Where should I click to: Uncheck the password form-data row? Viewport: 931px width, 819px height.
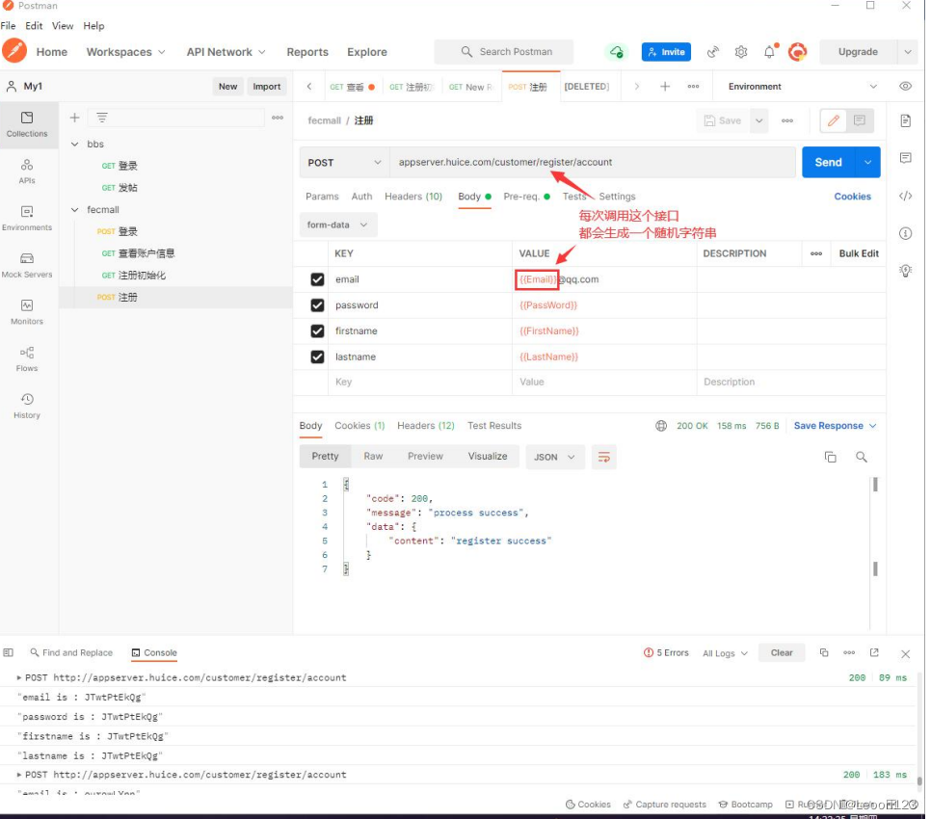coord(317,305)
